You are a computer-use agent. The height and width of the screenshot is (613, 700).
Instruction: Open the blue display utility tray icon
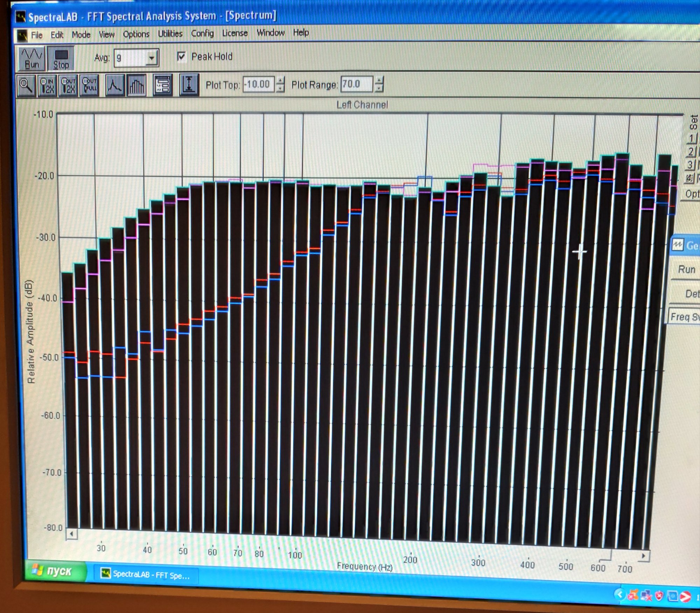pos(672,596)
